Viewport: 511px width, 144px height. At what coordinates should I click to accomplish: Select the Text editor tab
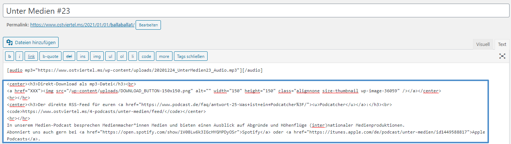[502, 44]
